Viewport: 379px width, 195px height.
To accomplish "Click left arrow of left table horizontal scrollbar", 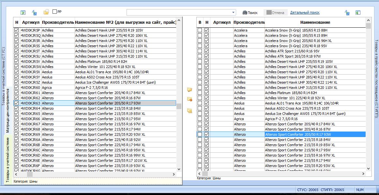I will coord(16,174).
